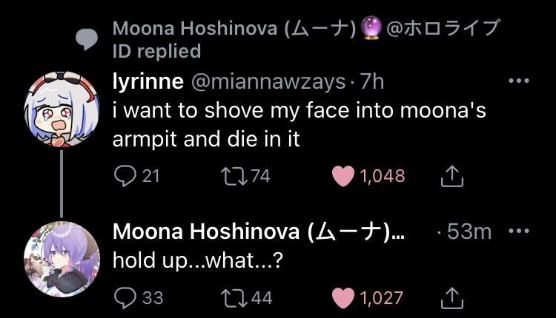Reply to Moona Hoshinova's tweet
556x318 pixels.
coord(124,297)
